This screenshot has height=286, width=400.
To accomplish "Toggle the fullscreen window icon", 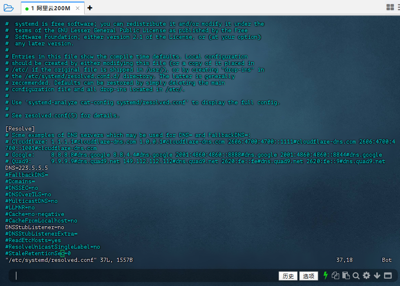I will (388, 275).
